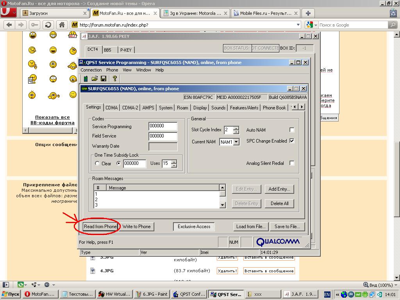Image resolution: width=400 pixels, height=300 pixels.
Task: Click the HELP smiley emoticon
Action: (73, 35)
